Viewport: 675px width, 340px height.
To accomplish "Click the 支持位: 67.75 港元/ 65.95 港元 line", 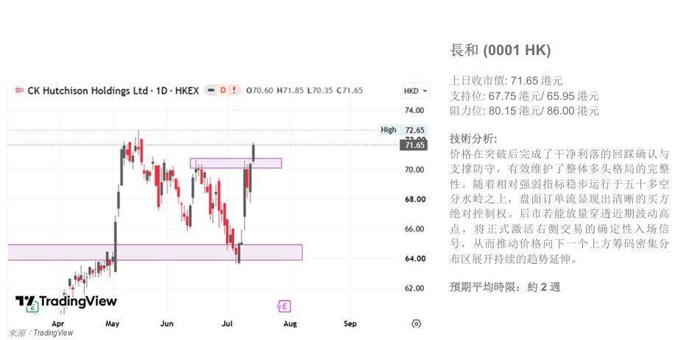I will tap(524, 95).
